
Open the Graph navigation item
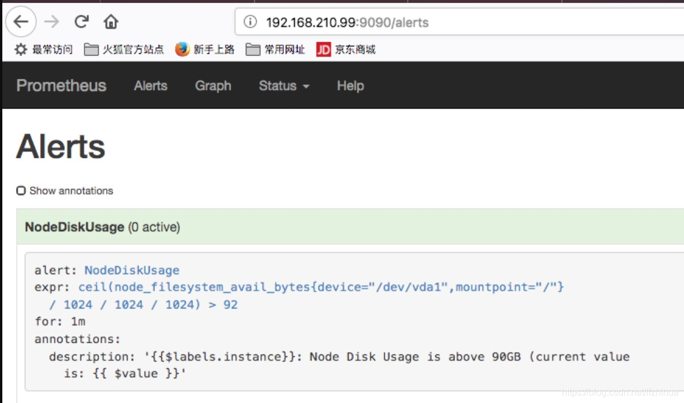click(213, 85)
